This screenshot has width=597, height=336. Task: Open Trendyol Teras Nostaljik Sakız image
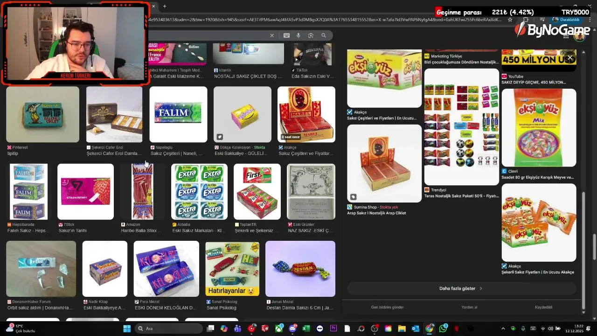click(x=461, y=127)
